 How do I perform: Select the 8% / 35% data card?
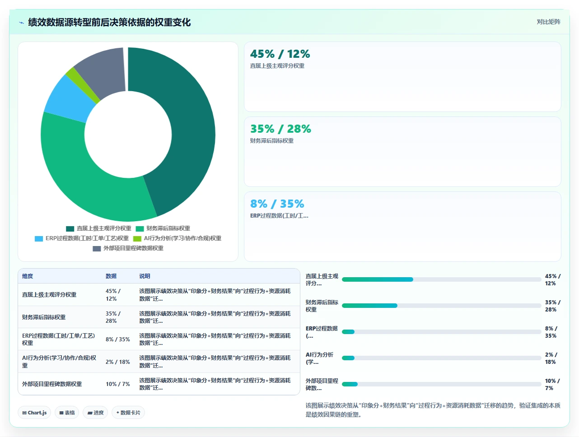coord(402,227)
